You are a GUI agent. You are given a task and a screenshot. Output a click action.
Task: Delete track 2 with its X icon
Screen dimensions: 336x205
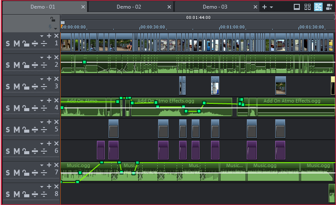[56, 57]
